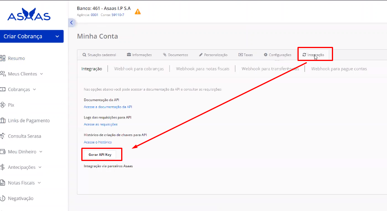Select the Taxas tab
Screen dimensions: 387x211
(x=245, y=55)
